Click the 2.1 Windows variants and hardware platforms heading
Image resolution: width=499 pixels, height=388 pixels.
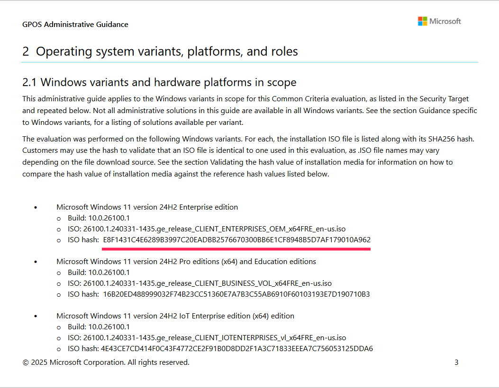click(159, 82)
